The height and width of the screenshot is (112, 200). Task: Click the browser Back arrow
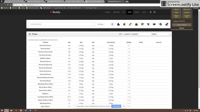pos(2,5)
